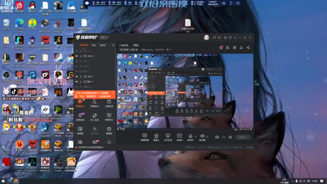The height and width of the screenshot is (184, 327).
Task: Open the messages icon with the red dot
Action: 214,37
